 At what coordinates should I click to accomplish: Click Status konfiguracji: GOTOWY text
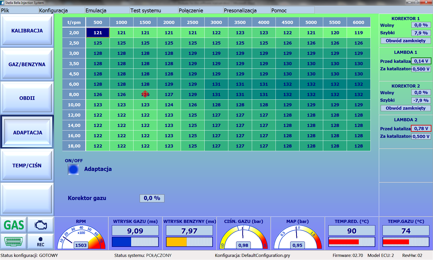[x=29, y=255]
